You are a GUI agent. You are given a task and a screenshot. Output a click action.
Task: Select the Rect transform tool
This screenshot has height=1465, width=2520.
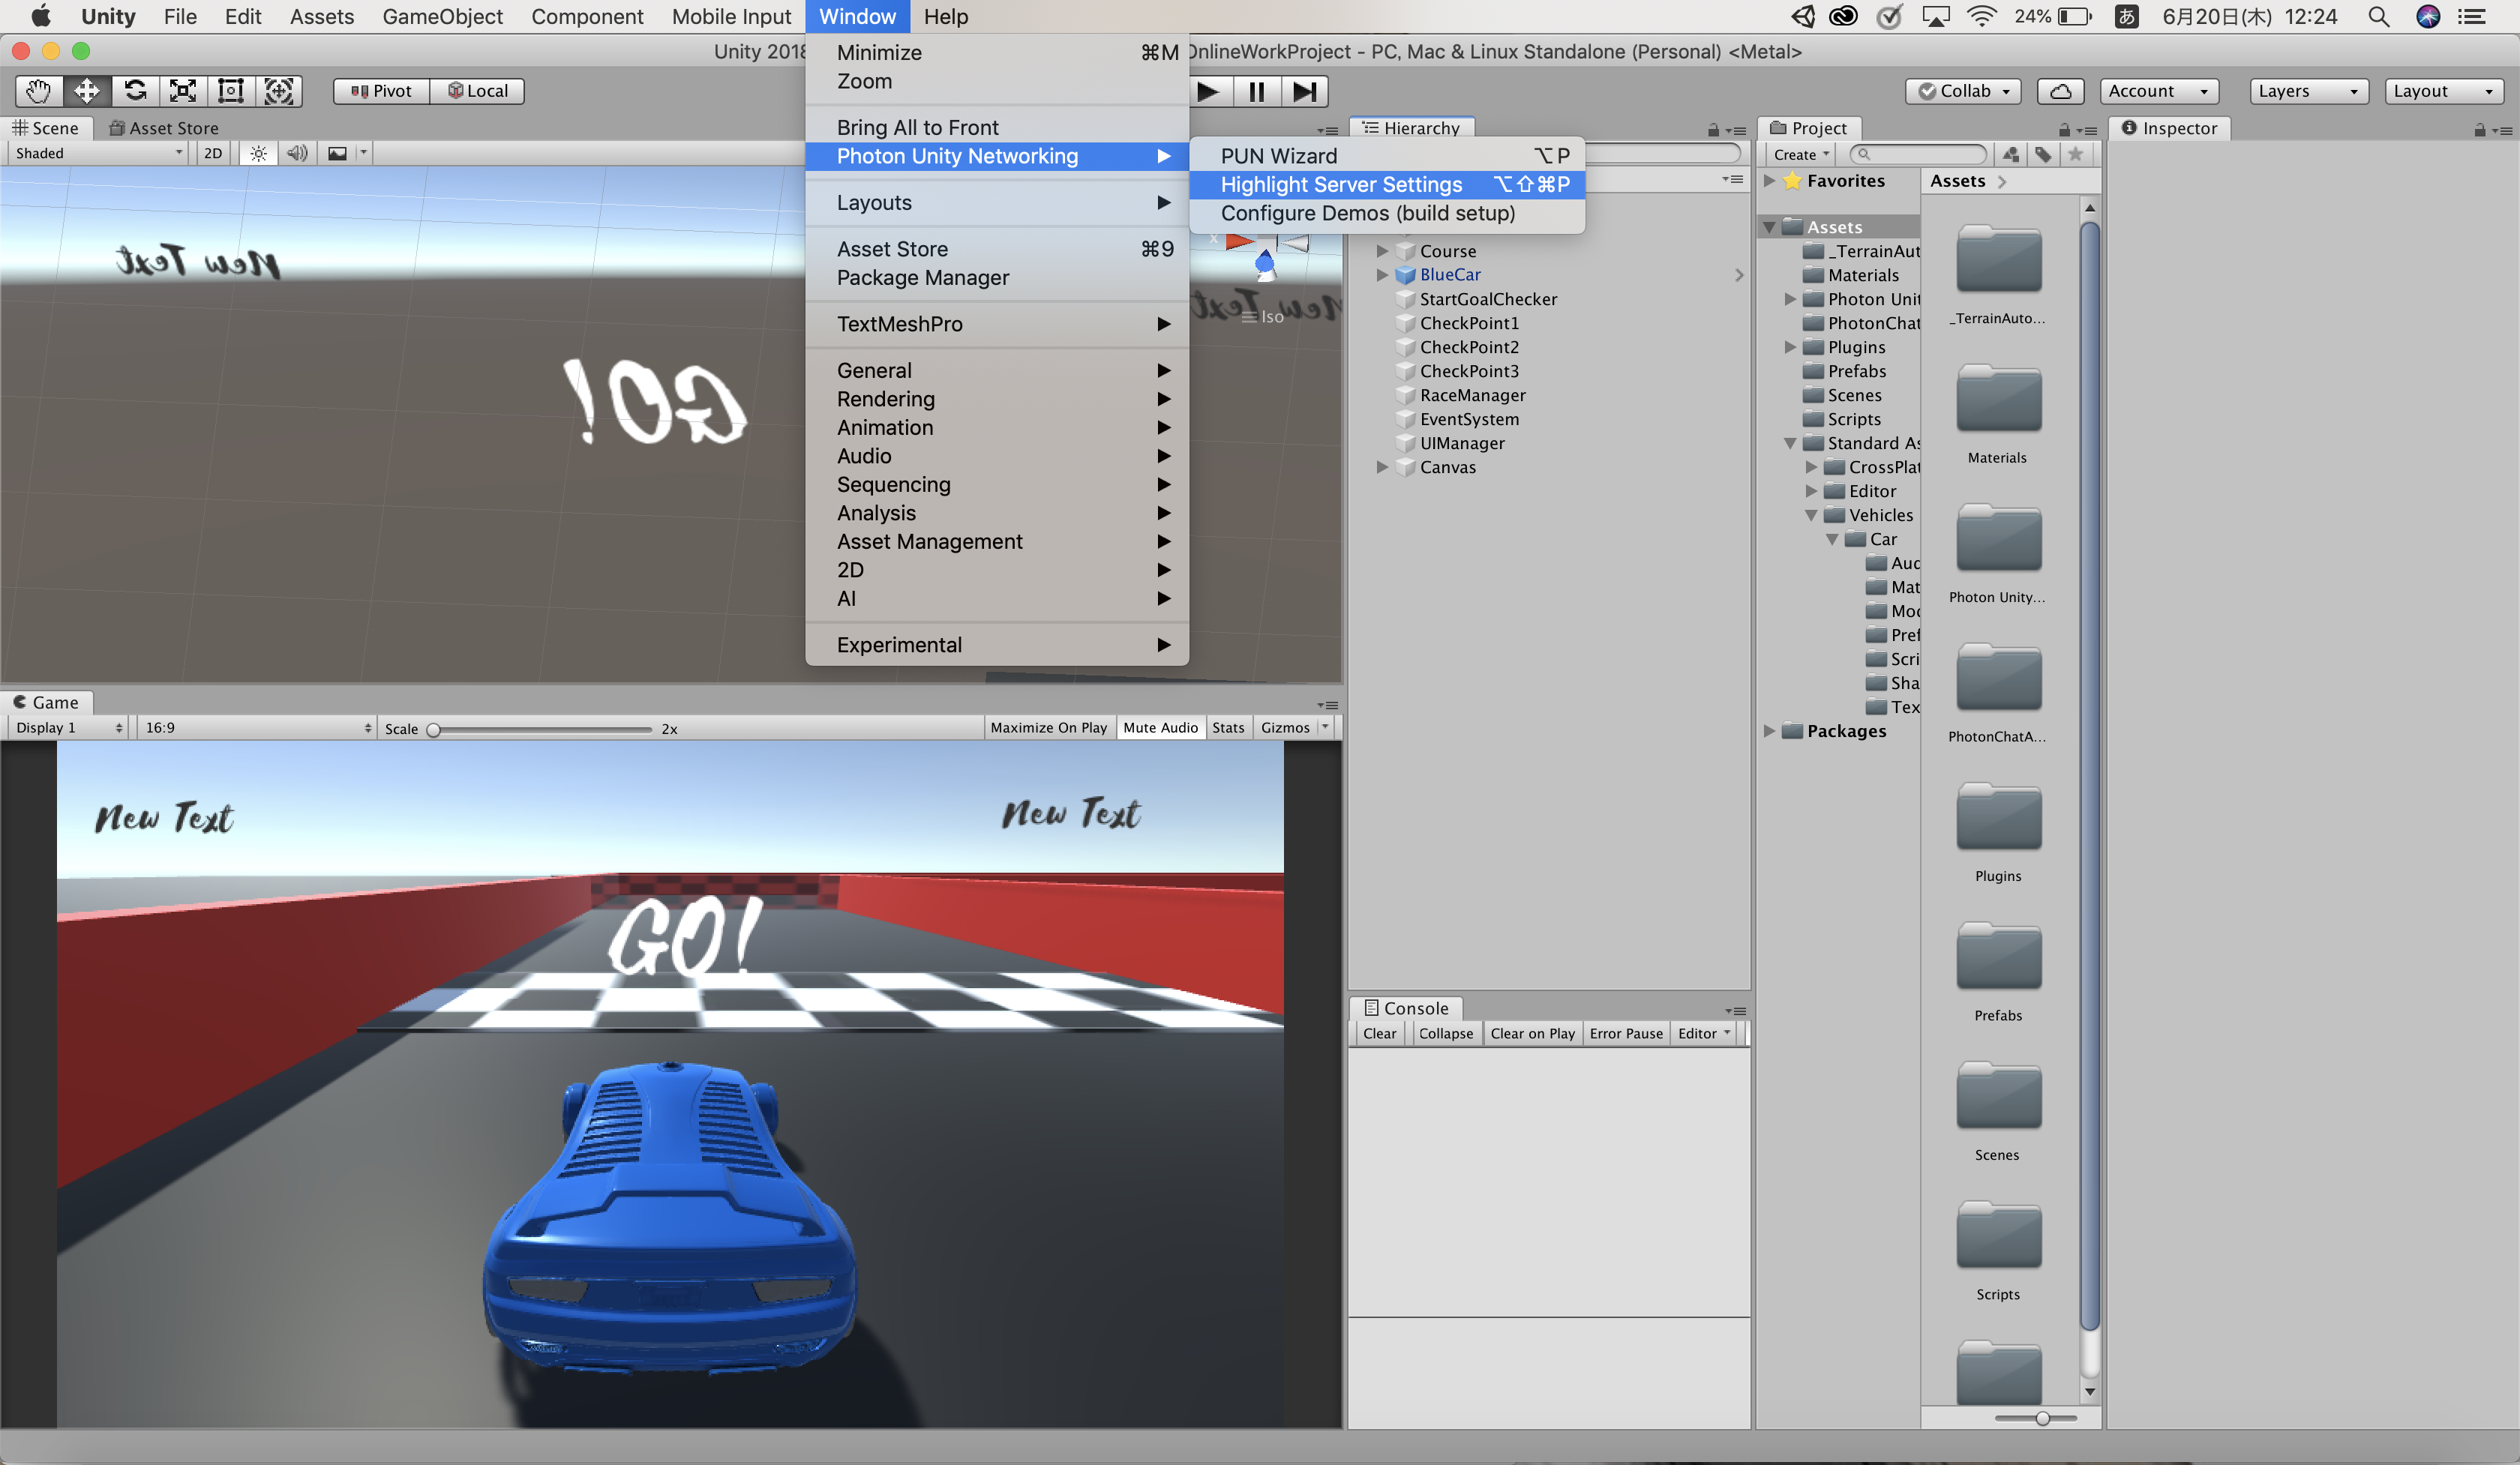point(231,91)
